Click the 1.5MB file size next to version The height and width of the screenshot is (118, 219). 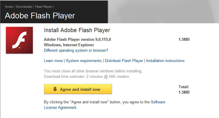pyautogui.click(x=184, y=39)
